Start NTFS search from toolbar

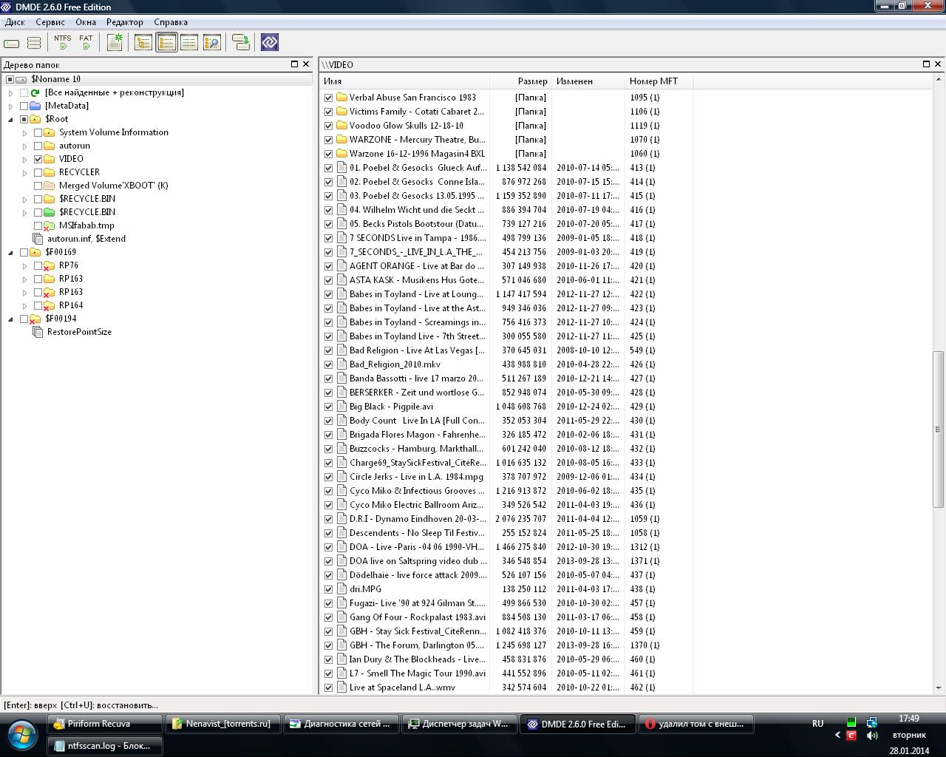[x=63, y=43]
